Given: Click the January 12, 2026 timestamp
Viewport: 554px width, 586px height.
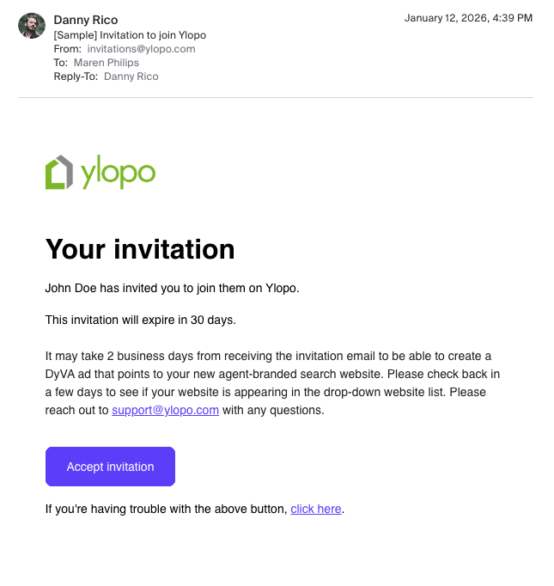Looking at the screenshot, I should (468, 18).
